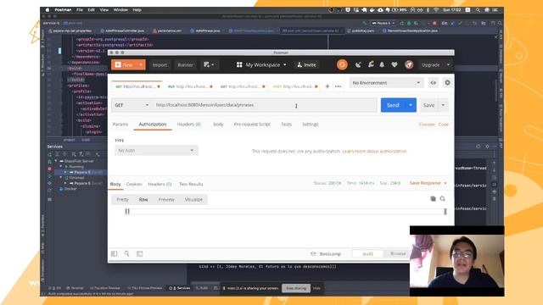Open the Window menu in macOS menu bar

[x=120, y=10]
